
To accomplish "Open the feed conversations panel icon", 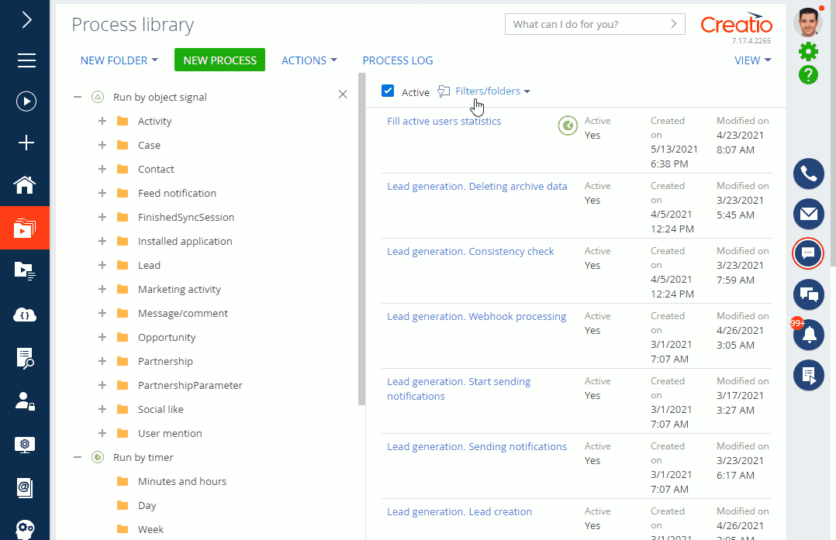I will click(x=809, y=294).
